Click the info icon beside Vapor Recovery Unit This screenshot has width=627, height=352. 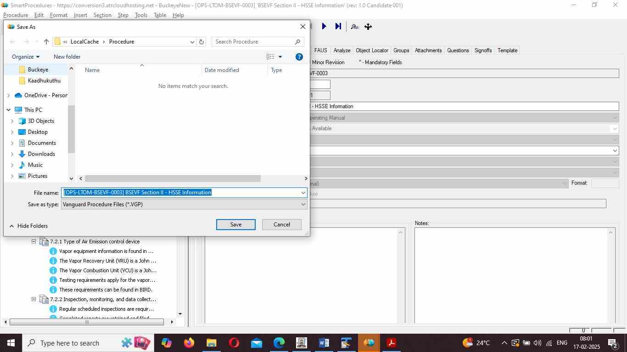pos(53,261)
